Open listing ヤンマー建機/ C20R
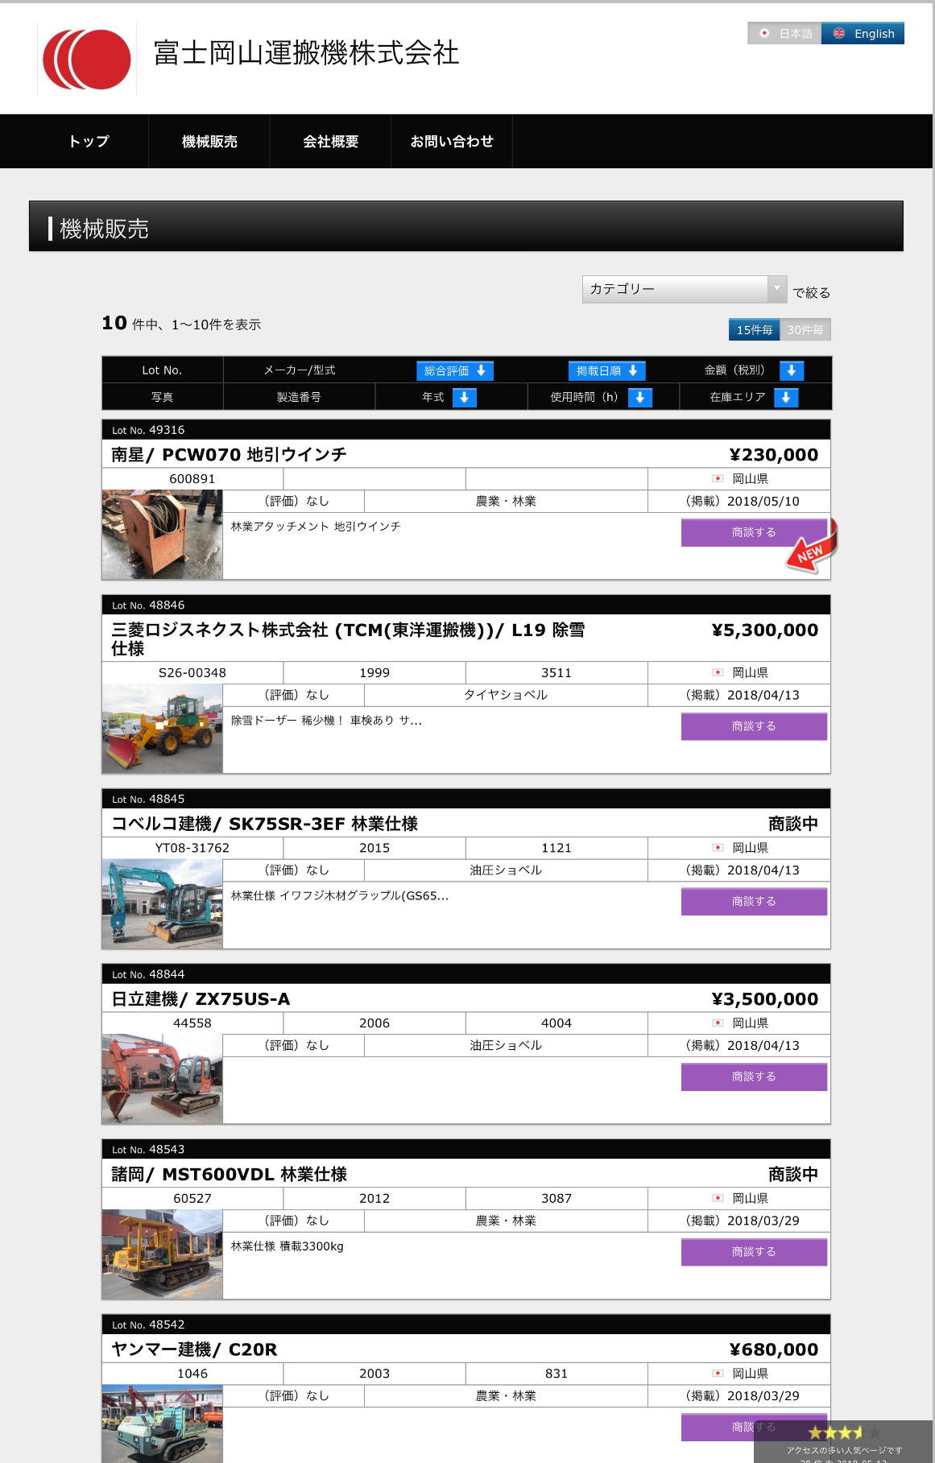Image resolution: width=935 pixels, height=1463 pixels. 194,1349
